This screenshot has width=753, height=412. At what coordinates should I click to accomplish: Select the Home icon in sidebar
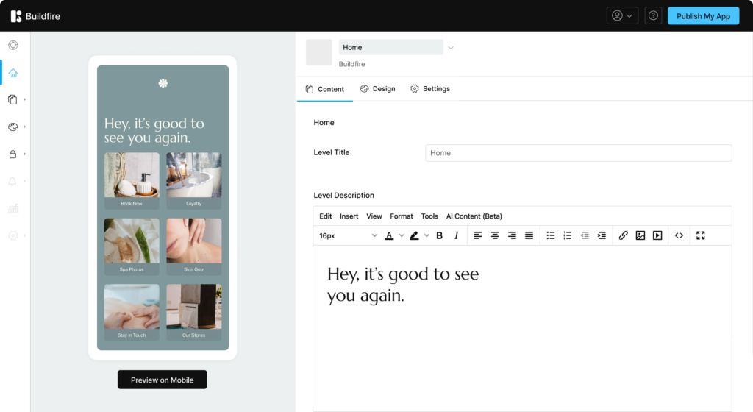(13, 73)
